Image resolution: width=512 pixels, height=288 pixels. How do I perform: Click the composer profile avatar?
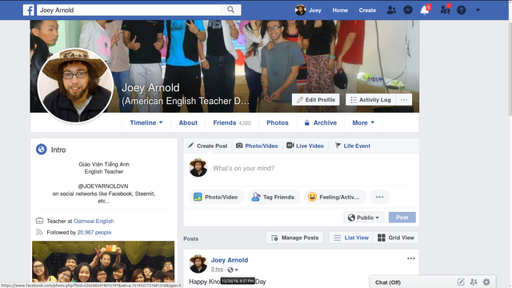point(198,168)
